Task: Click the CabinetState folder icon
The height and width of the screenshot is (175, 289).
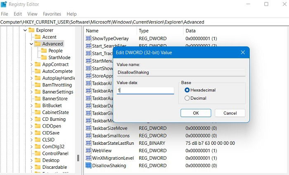Action: pos(38,112)
